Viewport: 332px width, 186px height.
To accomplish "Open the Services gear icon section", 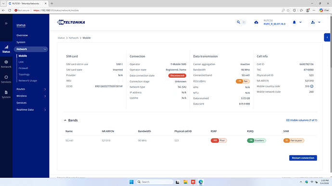I will click(x=6, y=79).
